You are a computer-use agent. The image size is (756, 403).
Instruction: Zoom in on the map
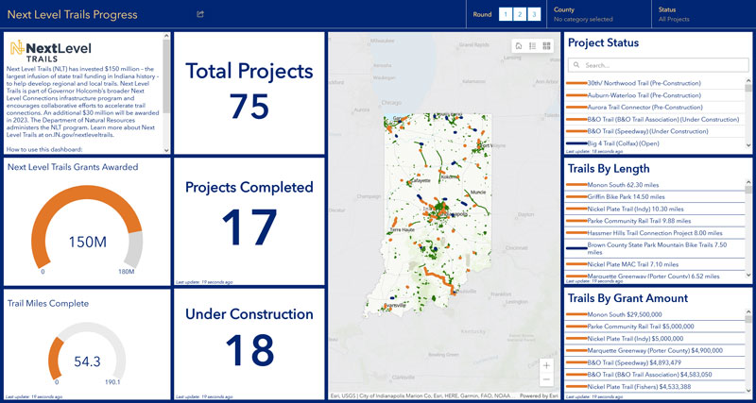(546, 365)
